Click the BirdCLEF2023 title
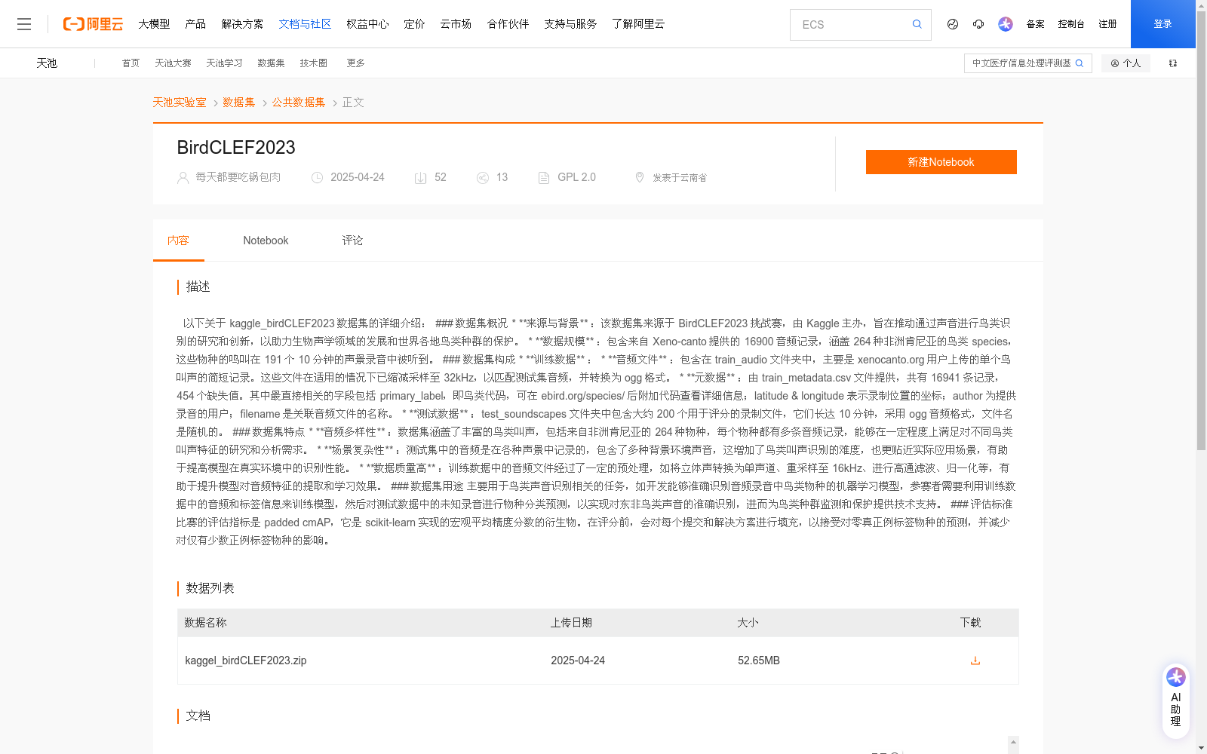Viewport: 1207px width, 754px height. (236, 148)
